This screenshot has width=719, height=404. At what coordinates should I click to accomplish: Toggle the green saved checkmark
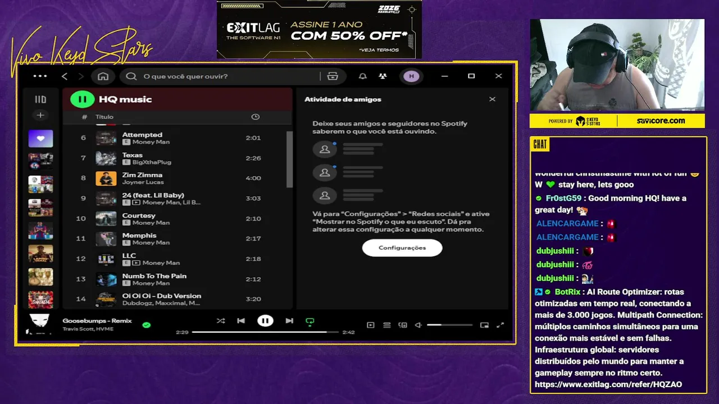tap(147, 325)
